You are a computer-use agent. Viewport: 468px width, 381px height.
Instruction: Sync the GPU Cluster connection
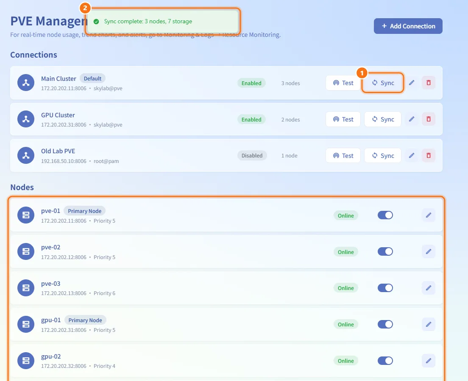[x=383, y=119]
